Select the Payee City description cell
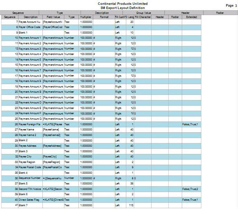The image size is (238, 209). [x=30, y=156]
